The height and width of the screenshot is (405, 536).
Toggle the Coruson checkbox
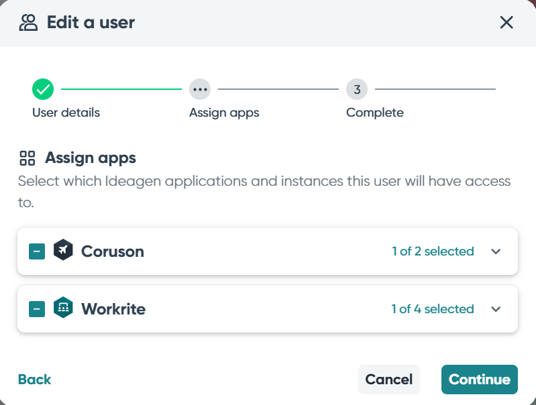pos(37,251)
